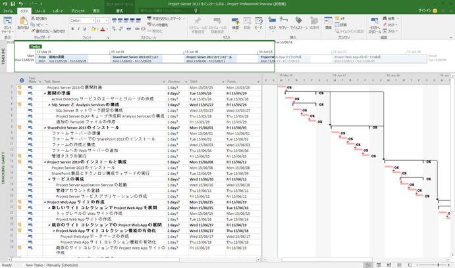Open the レポート (Report) tab
Image resolution: width=455 pixels, height=268 pixels.
coord(58,11)
